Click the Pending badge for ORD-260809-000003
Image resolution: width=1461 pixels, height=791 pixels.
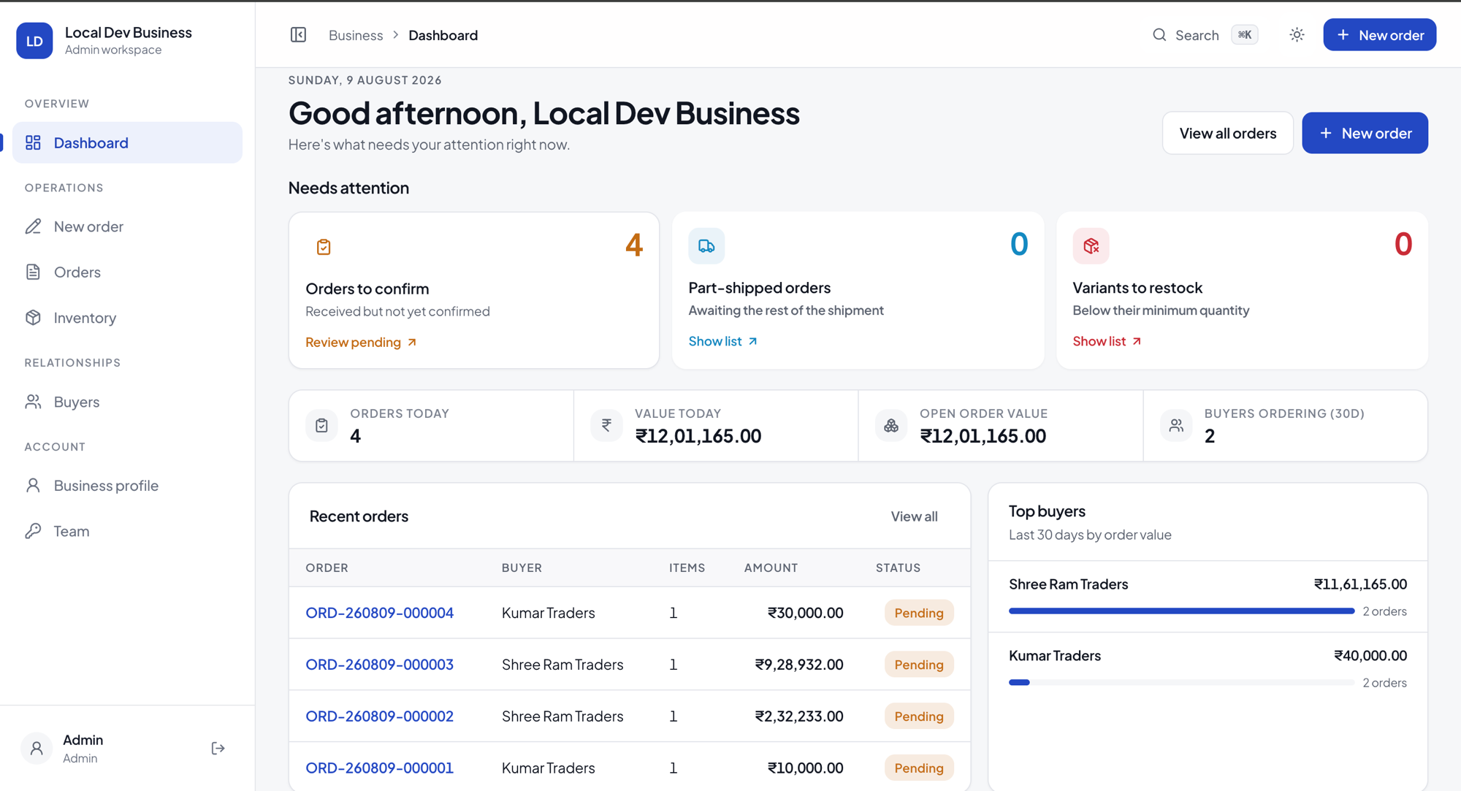tap(918, 665)
